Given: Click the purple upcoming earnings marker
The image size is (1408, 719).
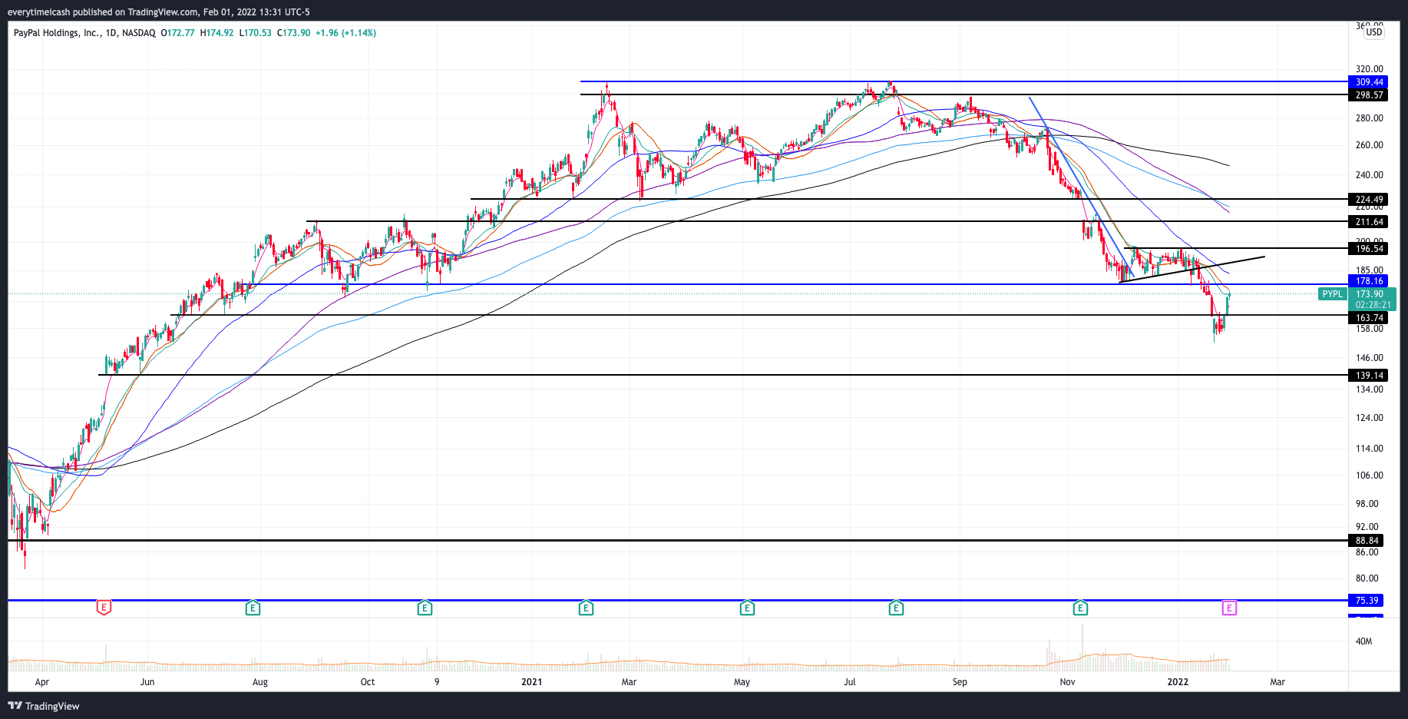Looking at the screenshot, I should tap(1229, 608).
